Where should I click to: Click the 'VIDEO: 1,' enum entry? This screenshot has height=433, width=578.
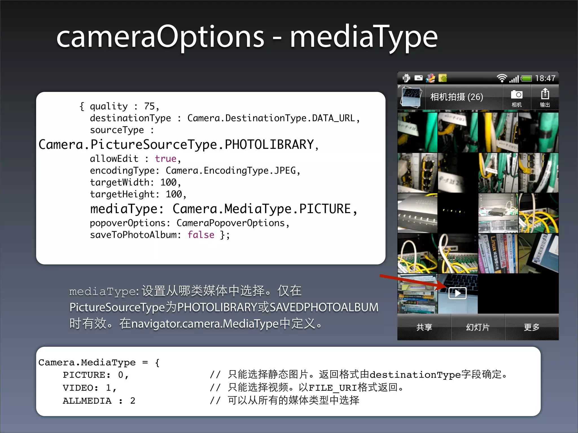tap(89, 388)
